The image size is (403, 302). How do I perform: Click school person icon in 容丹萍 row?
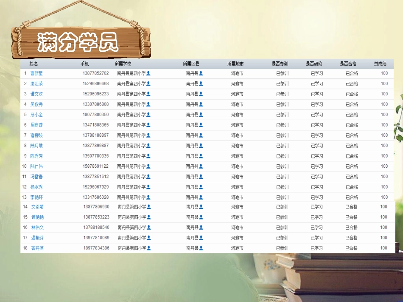149,248
